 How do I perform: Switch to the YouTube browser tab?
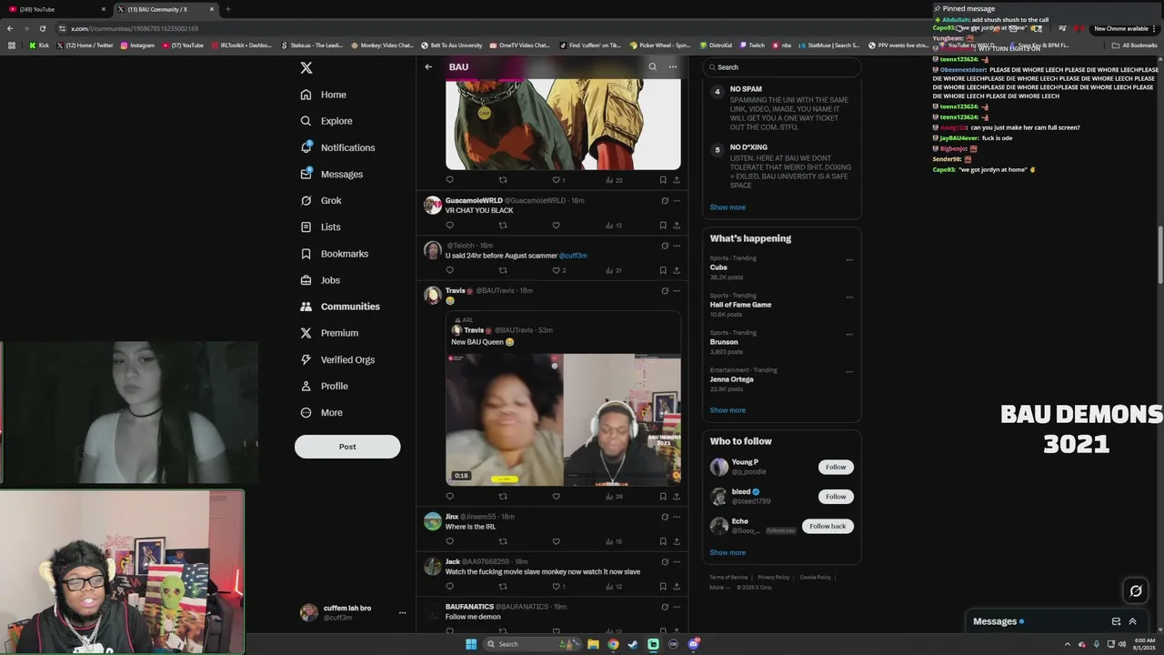(x=55, y=9)
